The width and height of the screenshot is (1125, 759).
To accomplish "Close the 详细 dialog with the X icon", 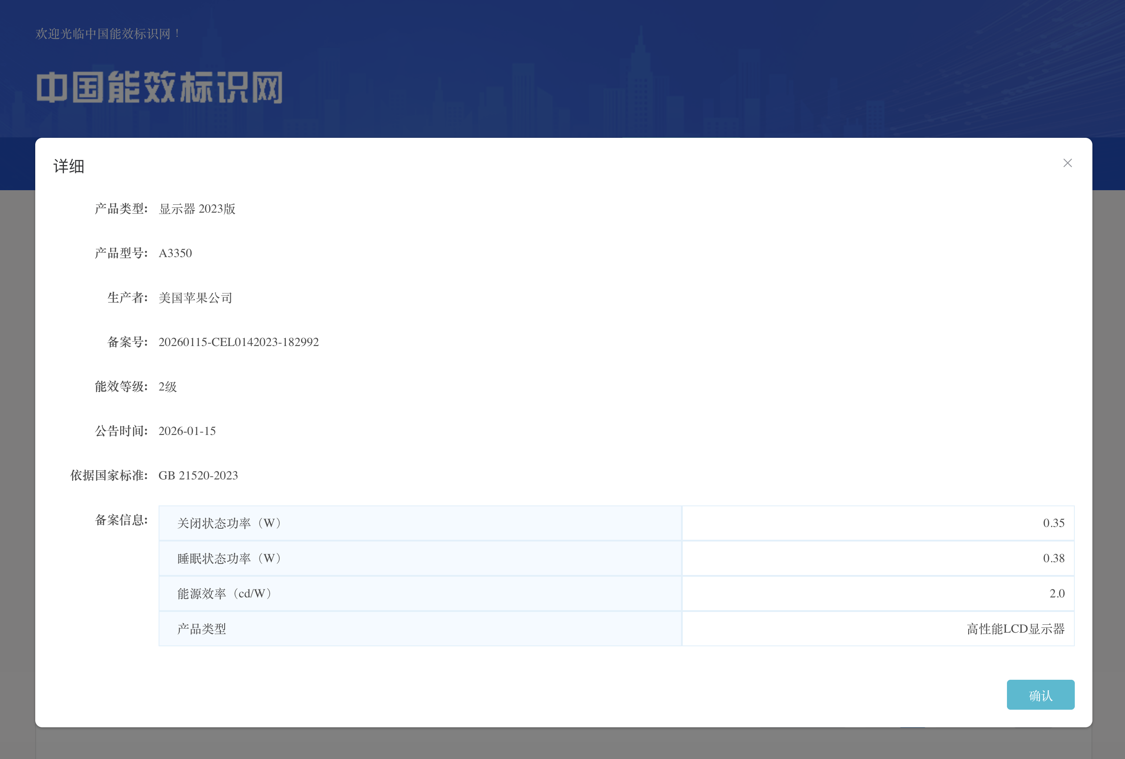I will pyautogui.click(x=1067, y=163).
